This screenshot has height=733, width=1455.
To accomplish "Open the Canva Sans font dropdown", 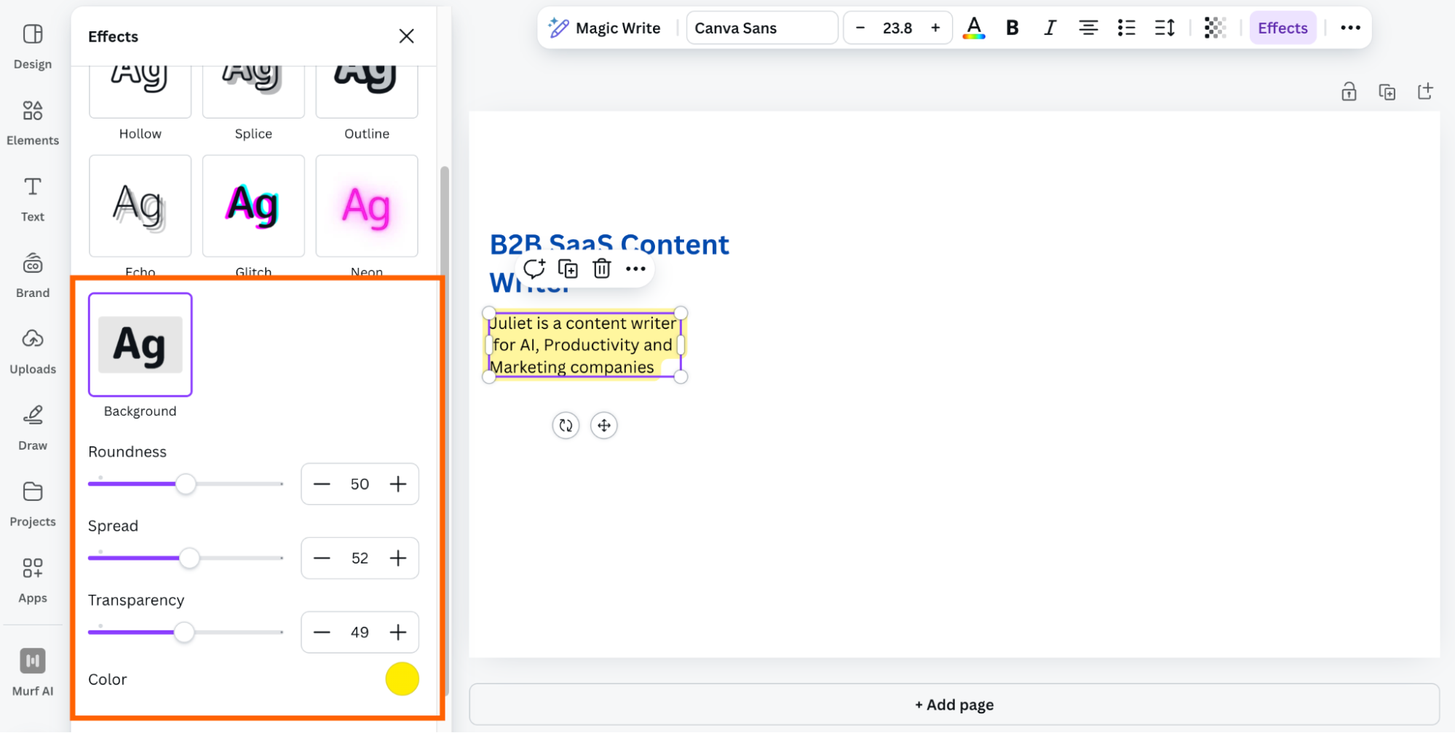I will tap(761, 28).
